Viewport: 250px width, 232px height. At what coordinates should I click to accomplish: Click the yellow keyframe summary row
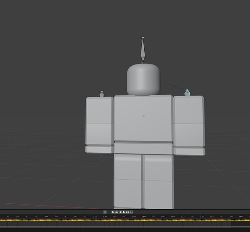(125, 220)
